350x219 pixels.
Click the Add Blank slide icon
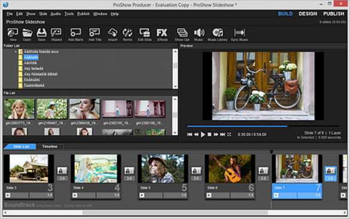75,35
